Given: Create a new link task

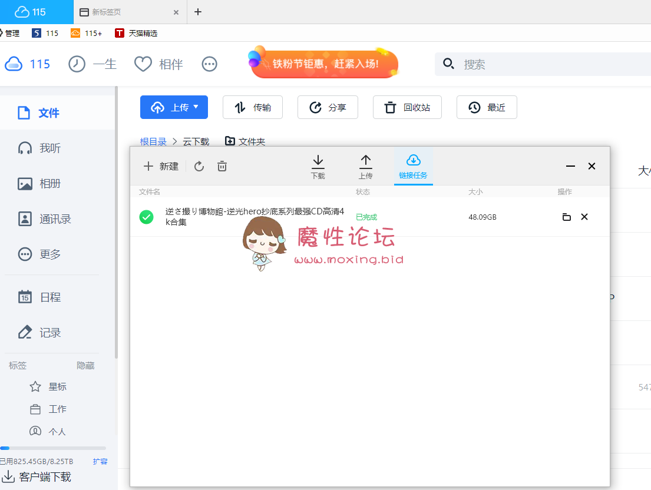Looking at the screenshot, I should point(161,167).
